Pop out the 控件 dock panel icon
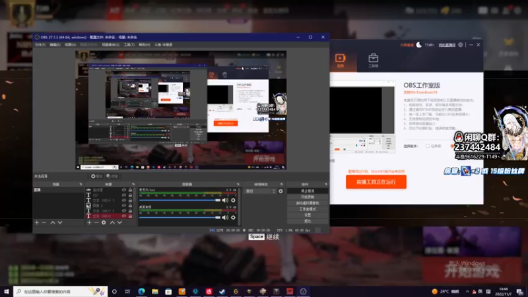Viewport: 528px width, 297px height. click(x=326, y=184)
